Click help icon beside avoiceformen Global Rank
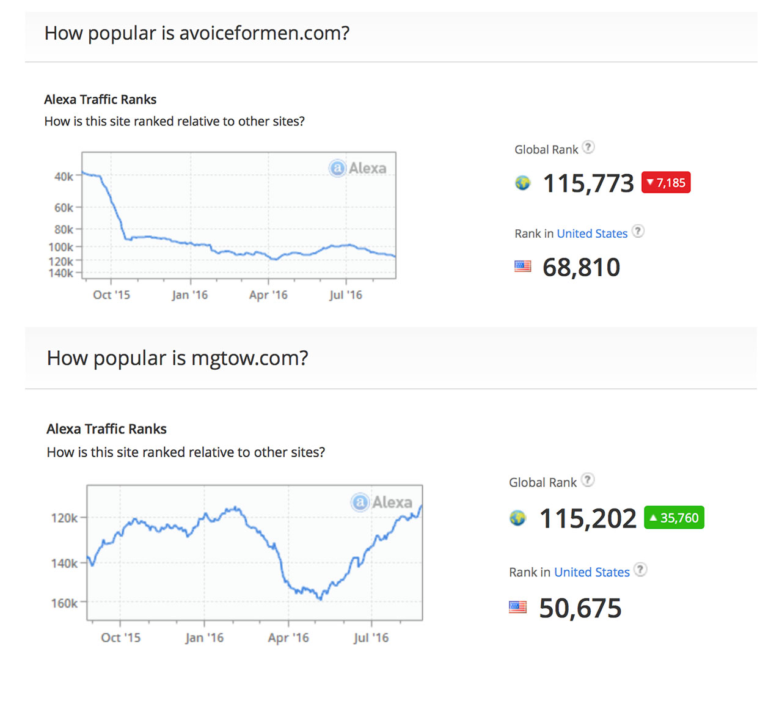Viewport: 782px width, 709px height. pyautogui.click(x=588, y=147)
